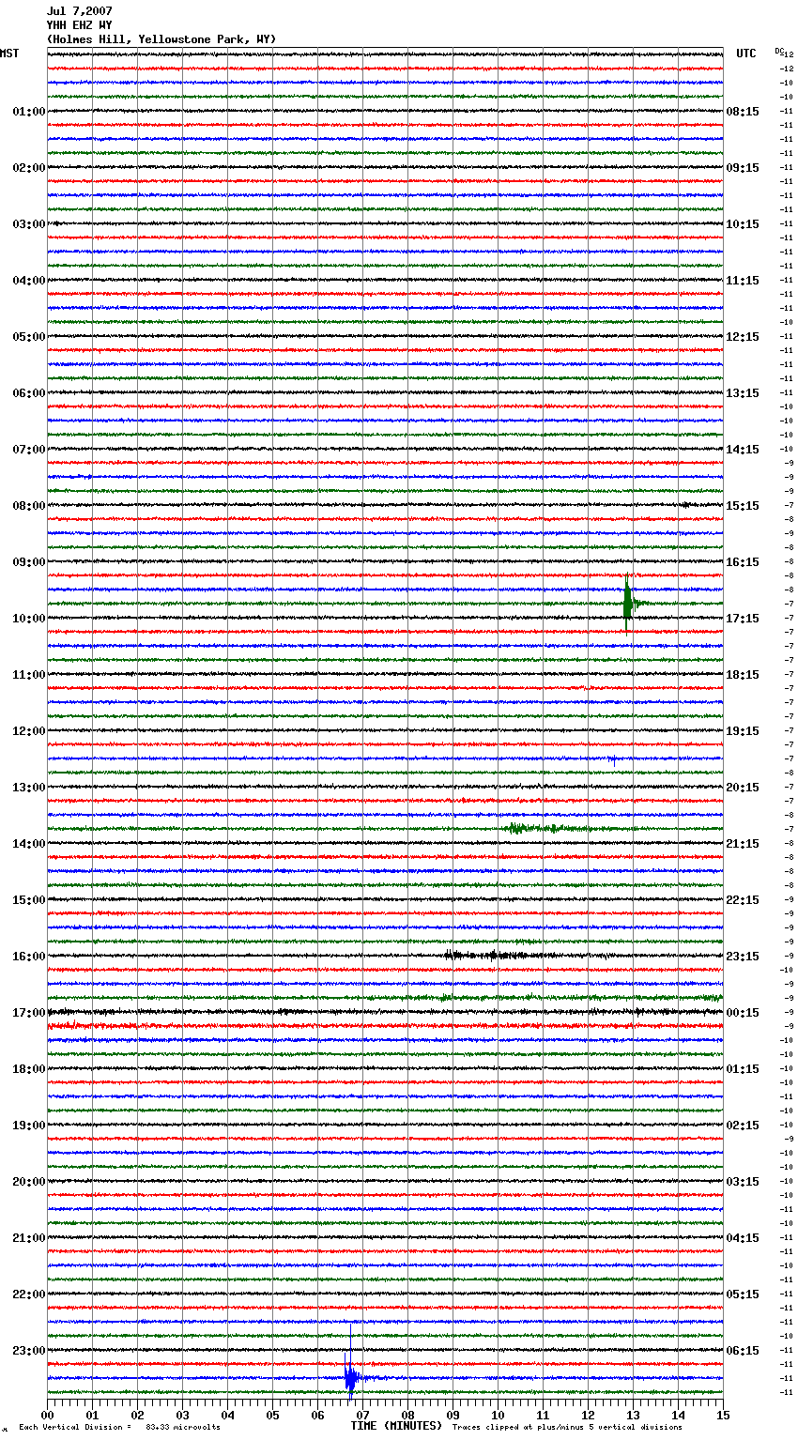
Task: Click the 'Each Vertical Division = 83.33 microvolts' note
Action: [119, 1427]
